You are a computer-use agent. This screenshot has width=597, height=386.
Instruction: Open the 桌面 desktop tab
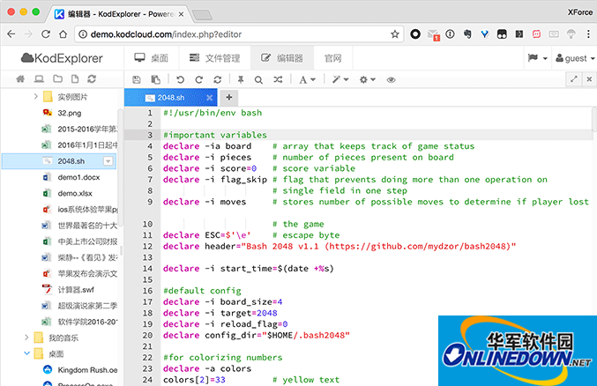[151, 58]
